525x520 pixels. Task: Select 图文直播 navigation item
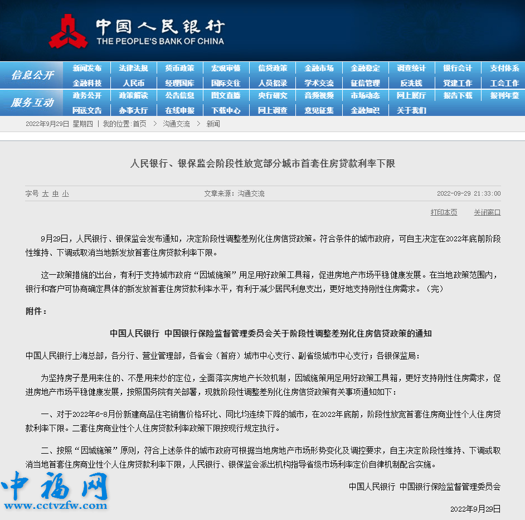click(226, 95)
